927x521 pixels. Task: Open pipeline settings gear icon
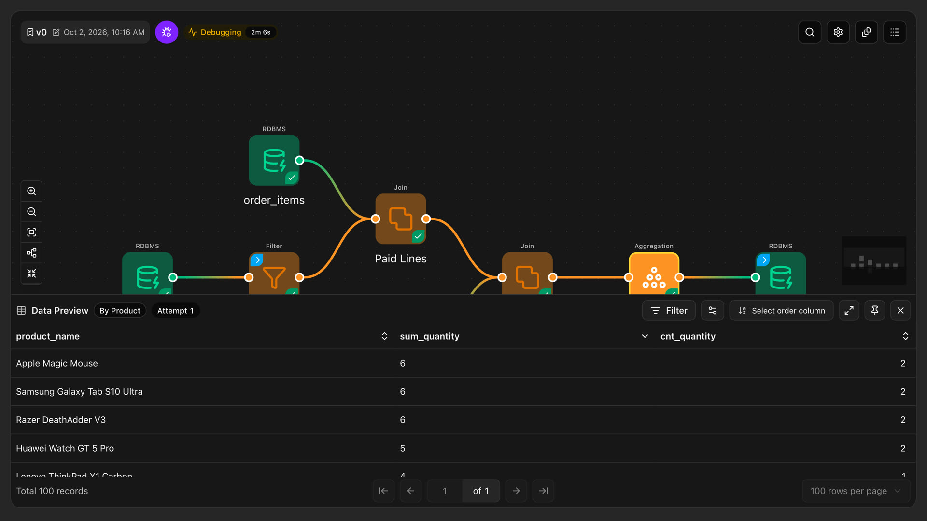pyautogui.click(x=838, y=32)
